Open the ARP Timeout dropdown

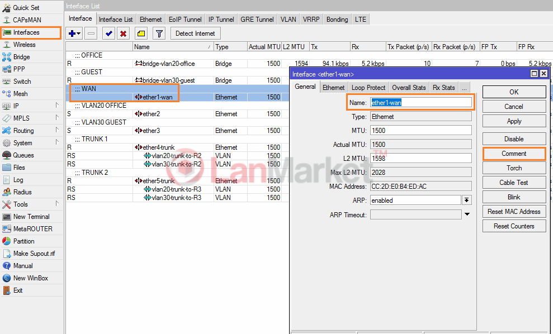coord(467,214)
